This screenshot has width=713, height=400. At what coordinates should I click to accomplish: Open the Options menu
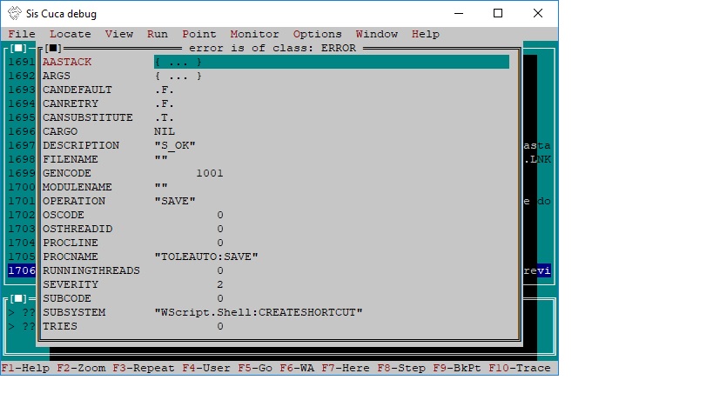tap(317, 34)
